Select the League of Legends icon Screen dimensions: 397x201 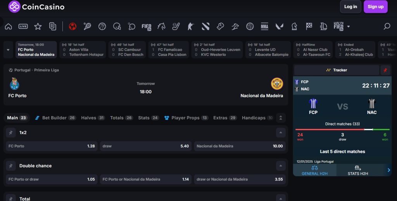[324, 26]
